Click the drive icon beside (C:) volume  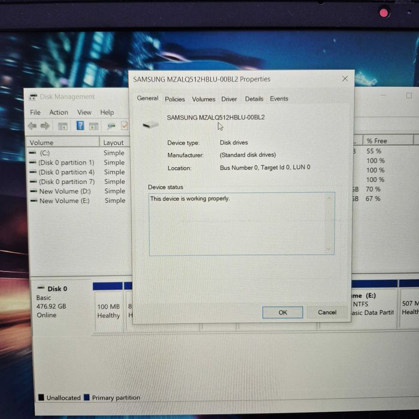pos(32,153)
